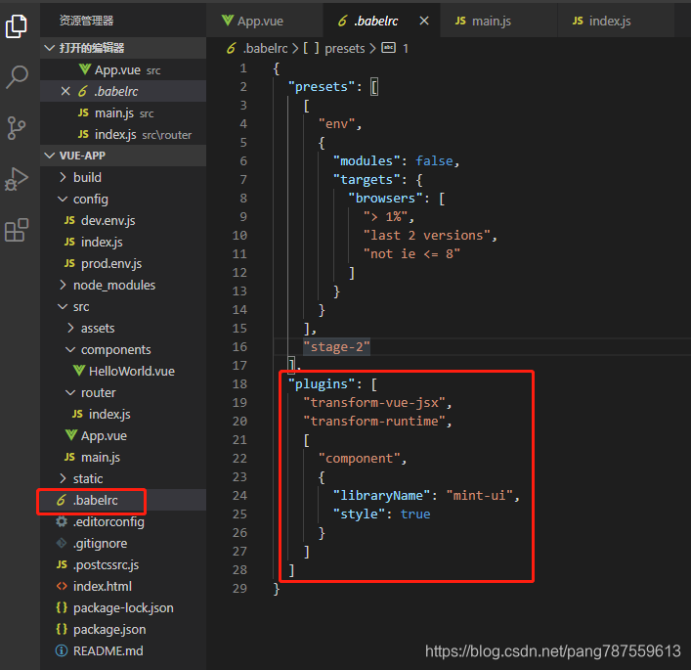Open the Source Control view icon
Viewport: 691px width, 670px height.
click(17, 128)
